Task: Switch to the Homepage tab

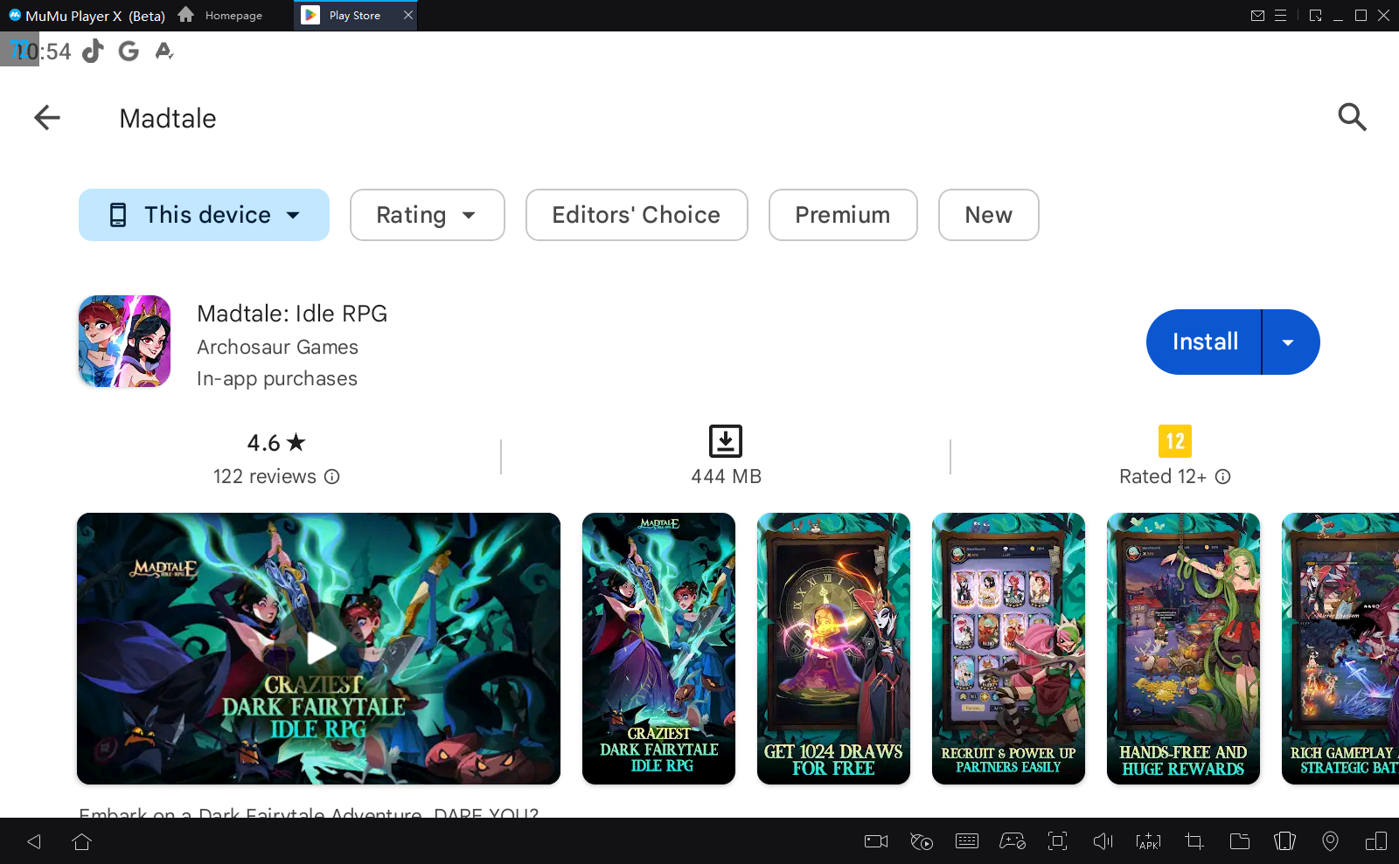Action: [221, 16]
